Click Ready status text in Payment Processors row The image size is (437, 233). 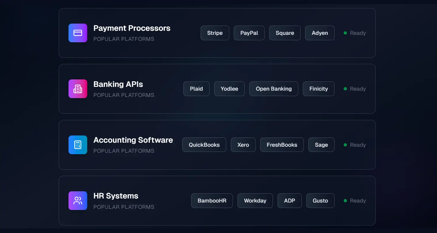[x=358, y=33]
